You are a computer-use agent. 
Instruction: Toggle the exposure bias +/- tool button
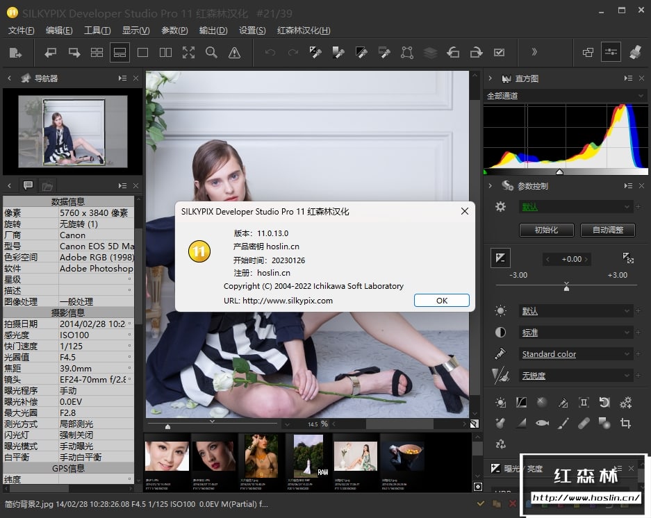pos(500,258)
